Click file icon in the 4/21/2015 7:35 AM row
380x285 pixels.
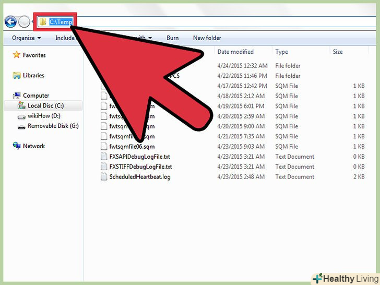coord(104,136)
